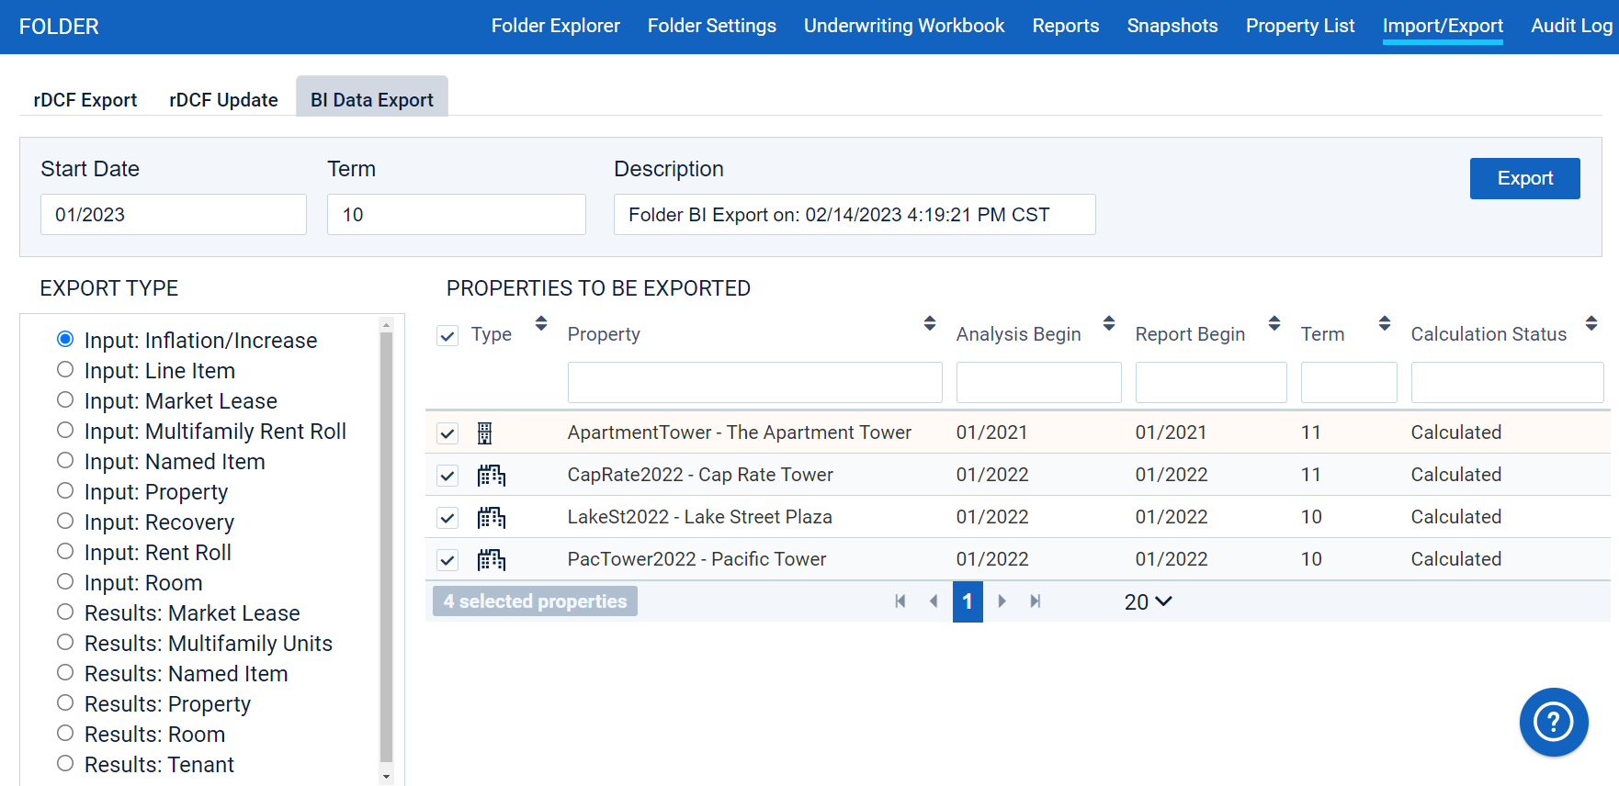Open Folder Explorer in top navigation

coord(556,26)
